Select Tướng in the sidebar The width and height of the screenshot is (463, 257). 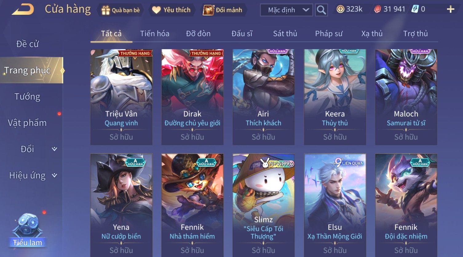tap(27, 97)
